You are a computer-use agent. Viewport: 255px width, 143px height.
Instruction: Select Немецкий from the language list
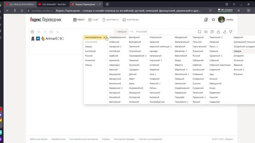tap(179, 79)
